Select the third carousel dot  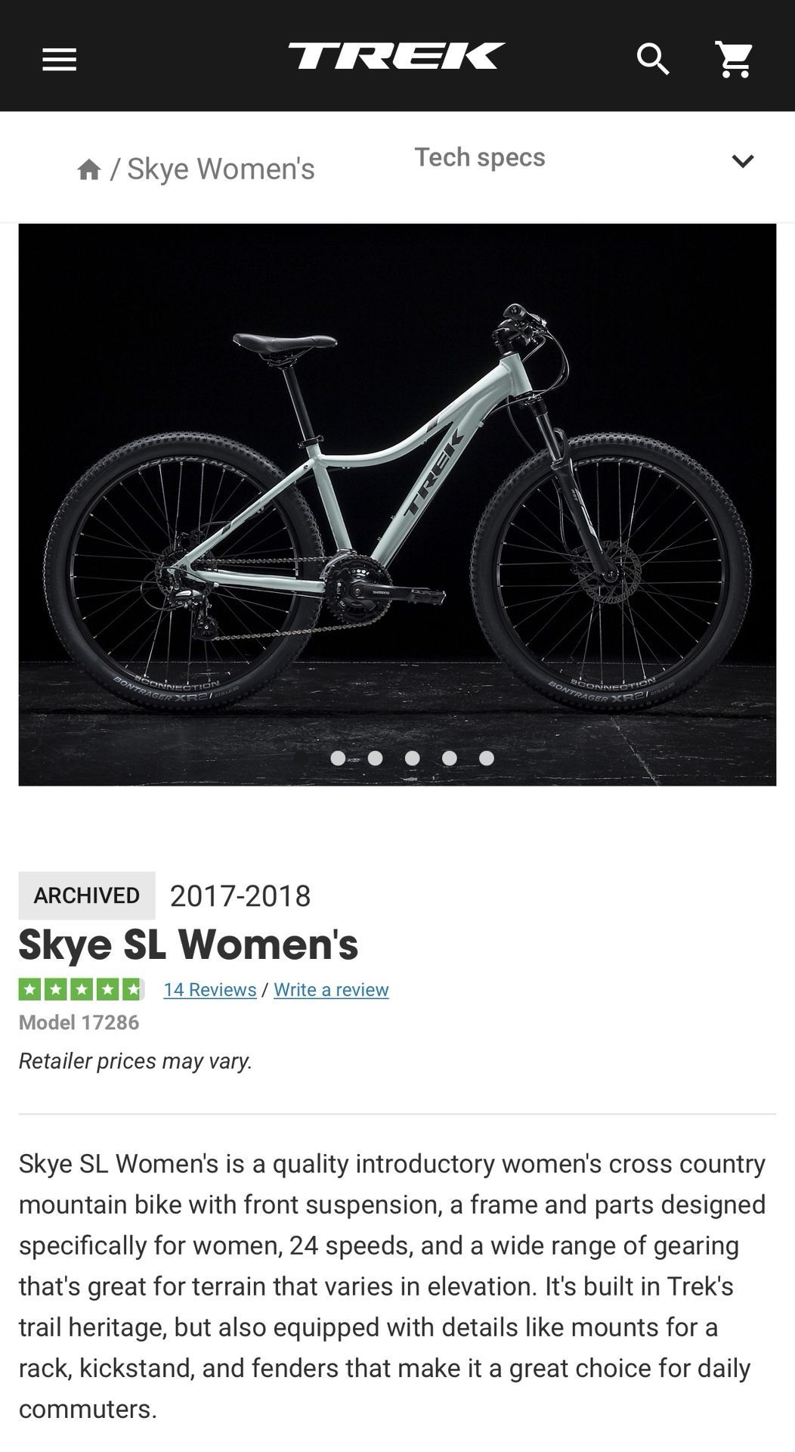(x=375, y=758)
